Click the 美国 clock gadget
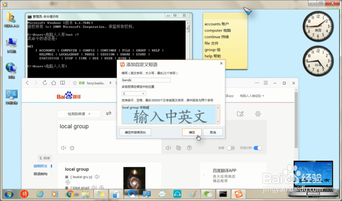The height and width of the screenshot is (201, 342). tap(318, 26)
